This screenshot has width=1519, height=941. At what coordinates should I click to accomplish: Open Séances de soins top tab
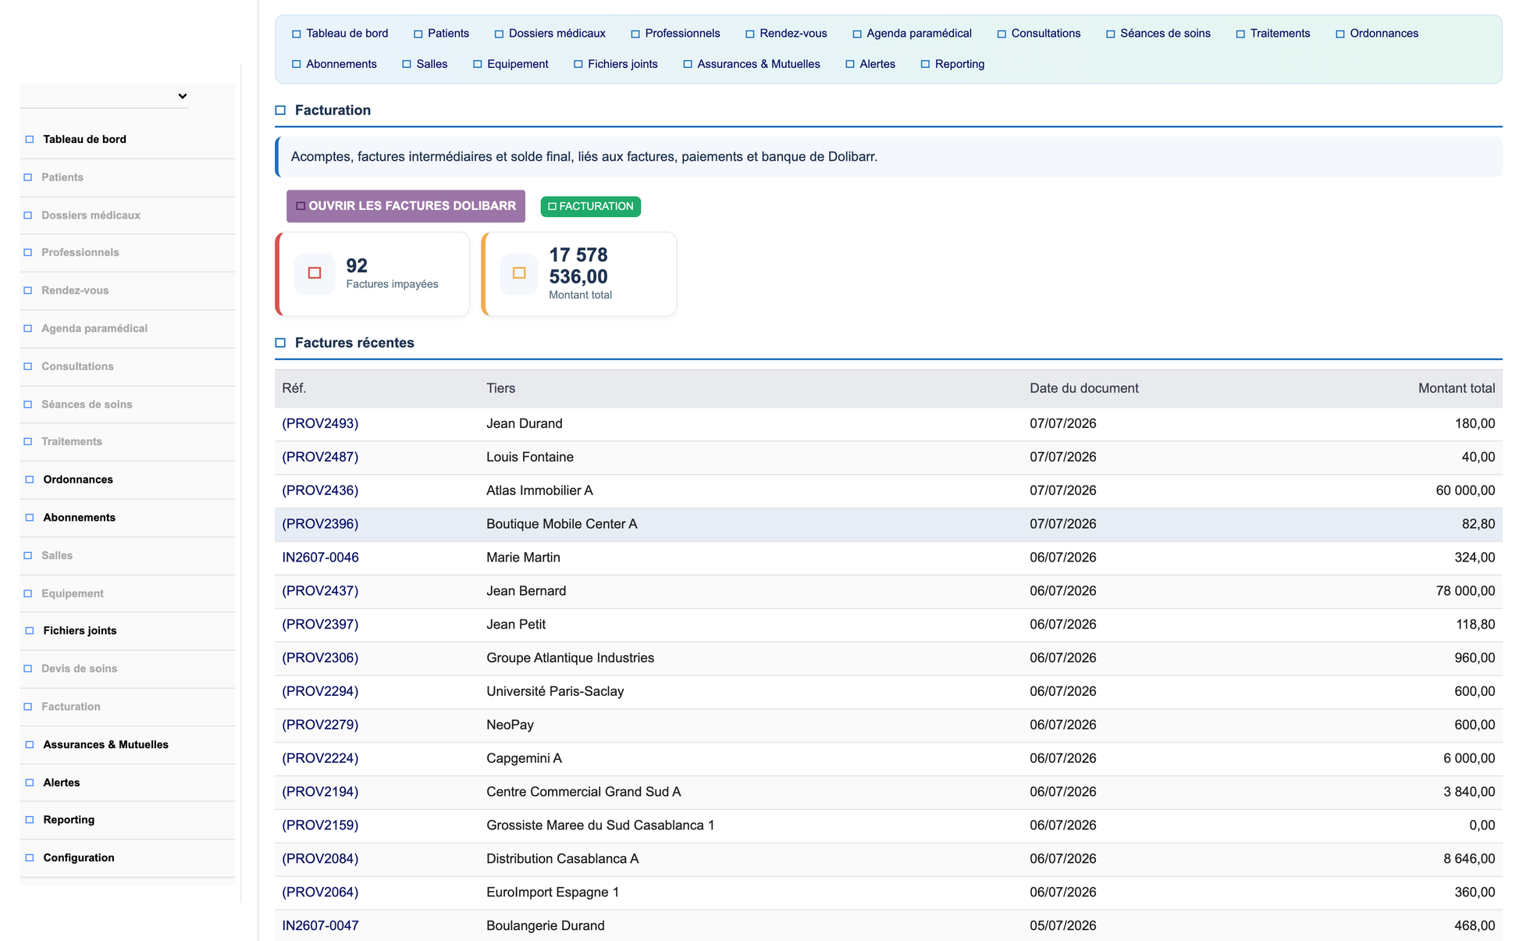tap(1158, 34)
